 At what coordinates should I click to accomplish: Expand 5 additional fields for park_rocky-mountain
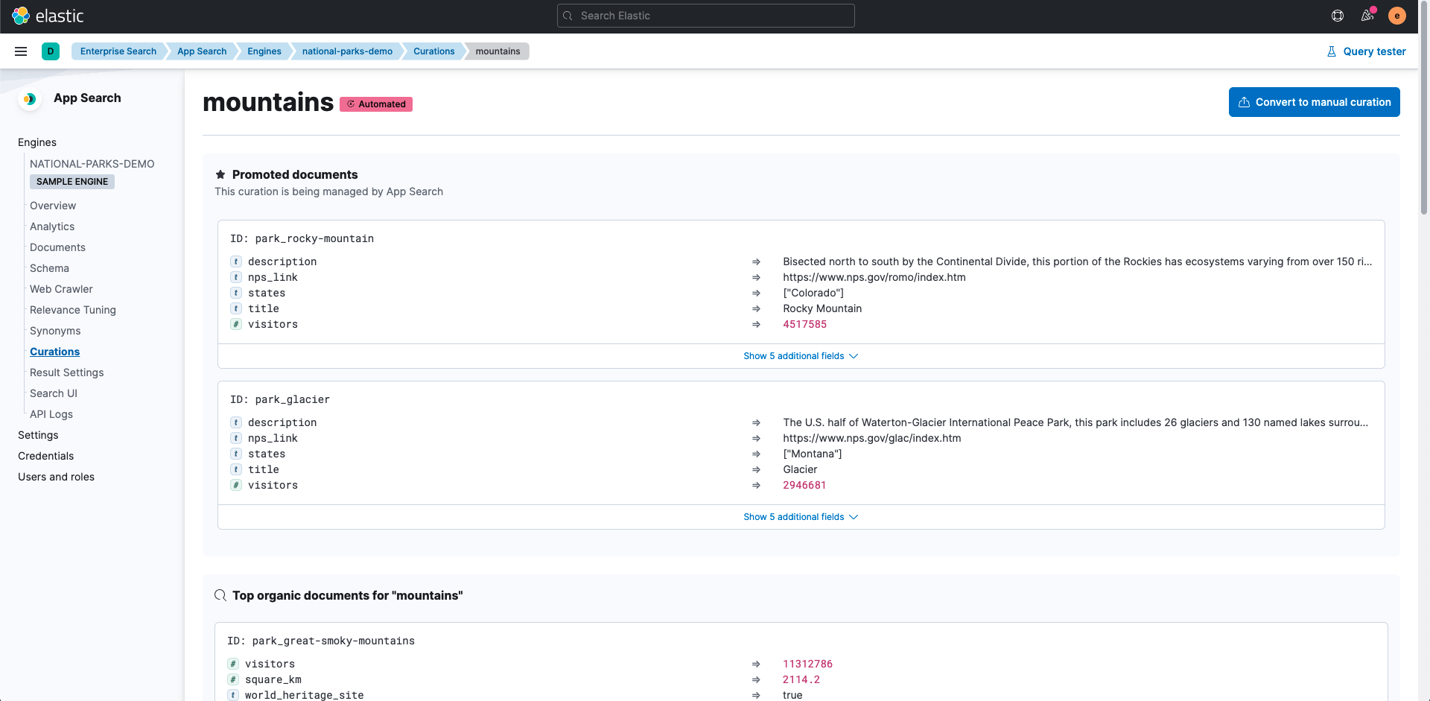click(x=801, y=356)
